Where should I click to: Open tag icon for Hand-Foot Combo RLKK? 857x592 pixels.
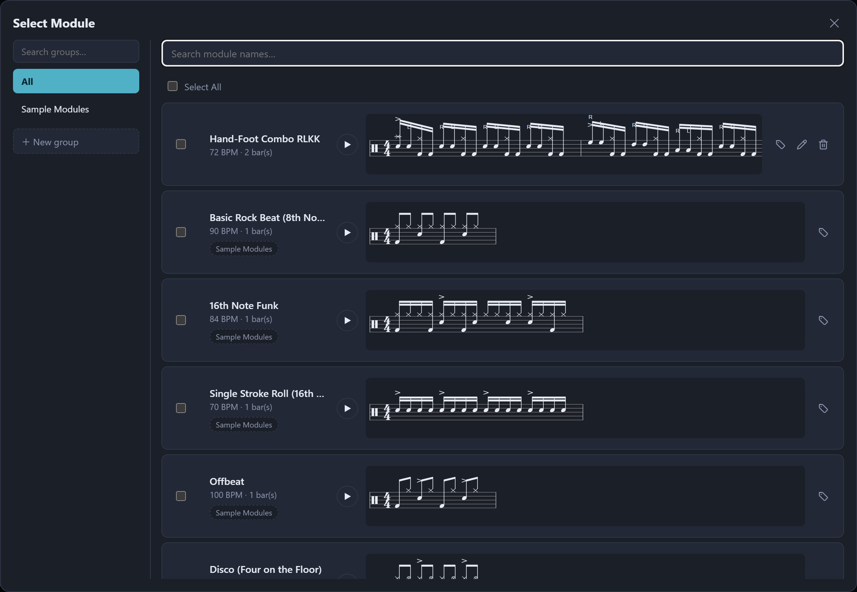(x=780, y=145)
